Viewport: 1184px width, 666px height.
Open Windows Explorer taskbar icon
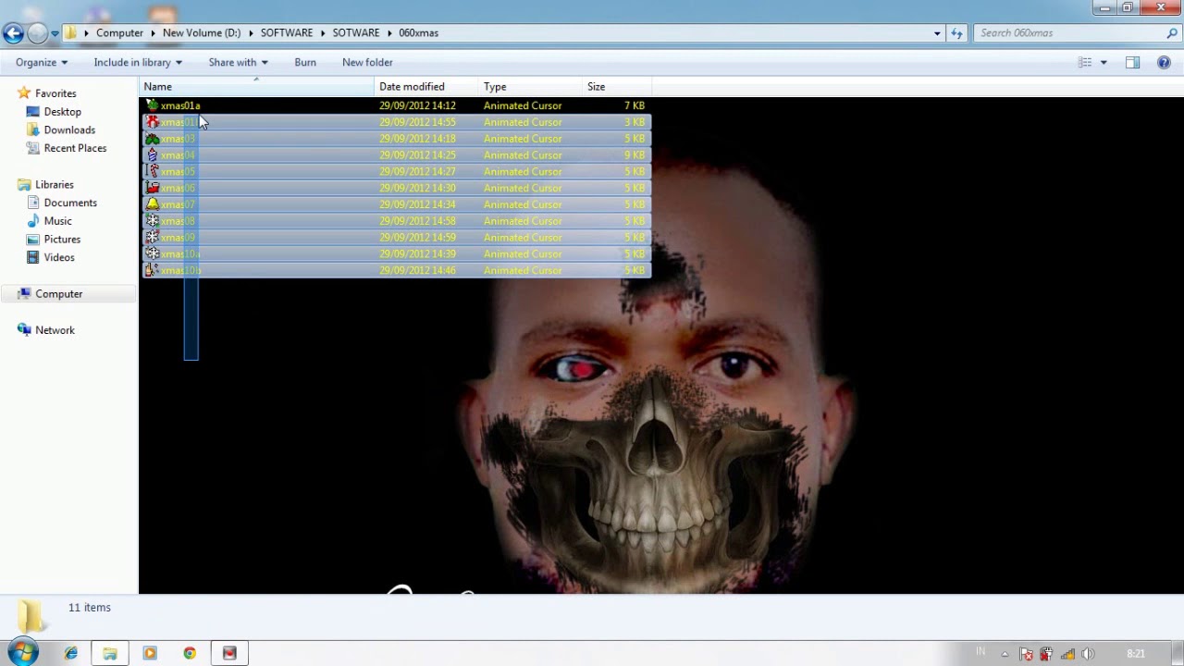(x=110, y=653)
